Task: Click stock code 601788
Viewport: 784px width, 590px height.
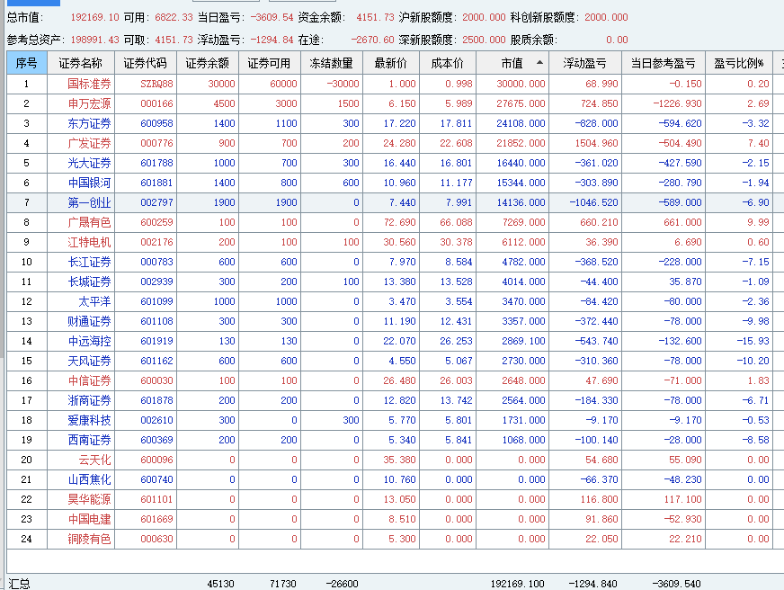Action: (x=156, y=163)
